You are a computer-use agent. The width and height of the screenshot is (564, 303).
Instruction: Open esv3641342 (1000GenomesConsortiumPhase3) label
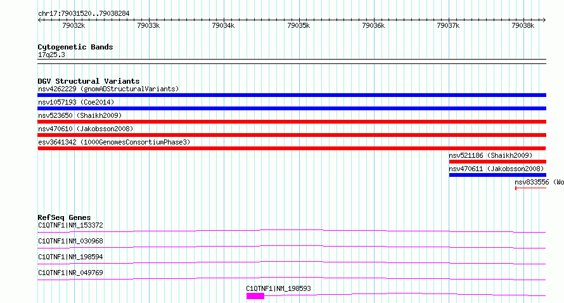click(114, 142)
